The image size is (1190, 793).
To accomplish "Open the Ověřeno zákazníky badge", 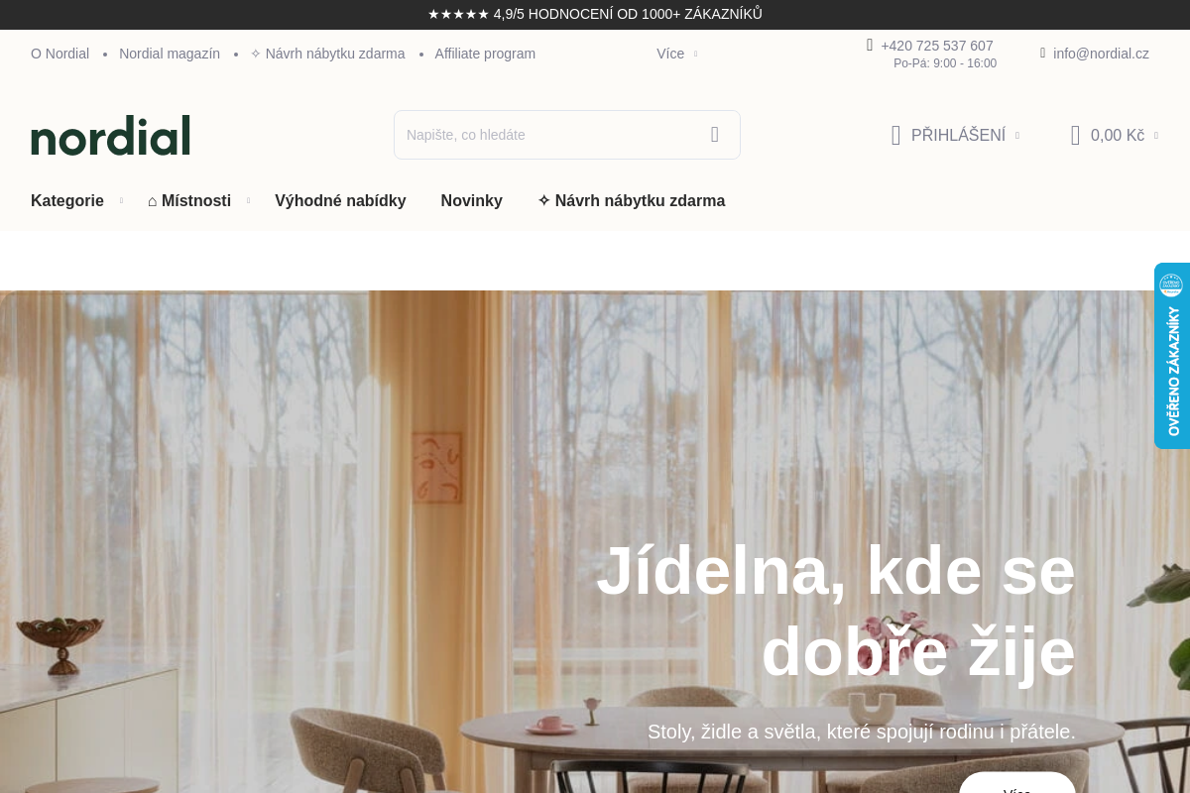I will pos(1172,356).
